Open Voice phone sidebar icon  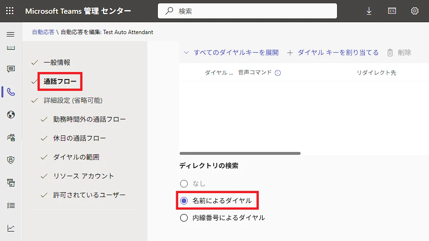click(x=11, y=92)
